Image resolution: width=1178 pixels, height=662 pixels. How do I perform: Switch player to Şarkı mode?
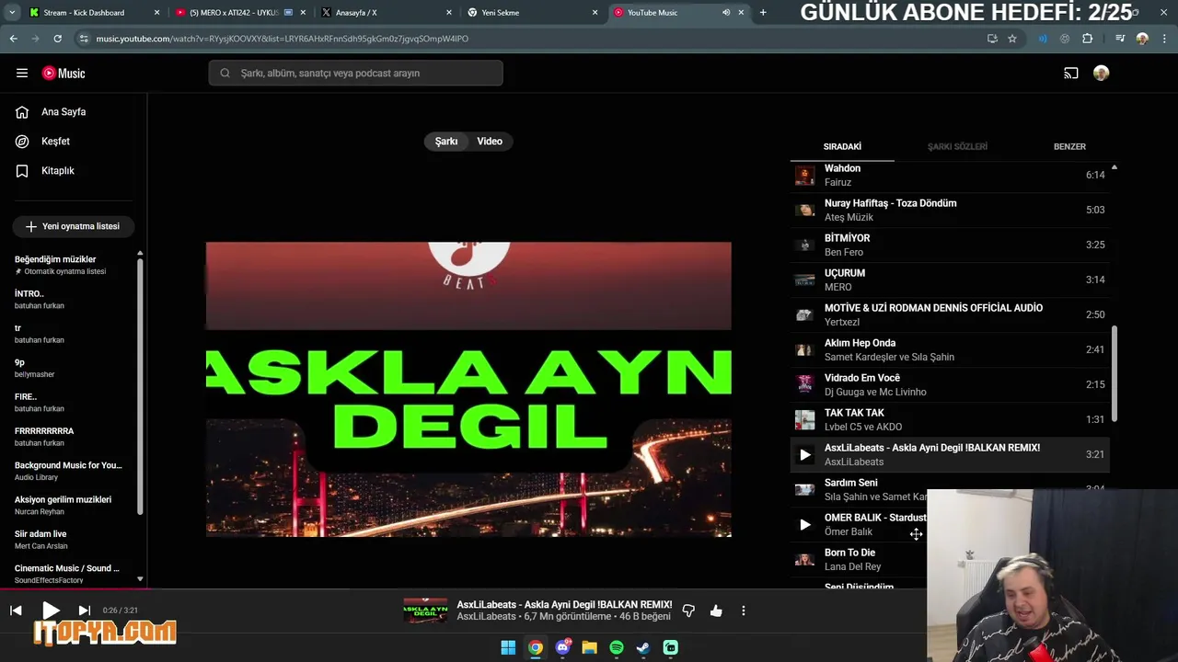(446, 142)
